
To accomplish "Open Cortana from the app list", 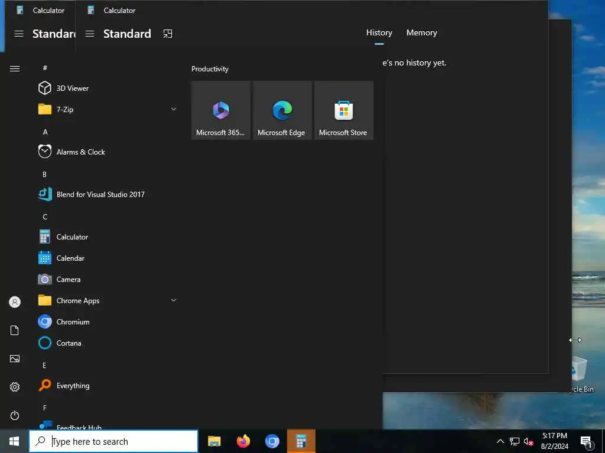I will click(108, 343).
